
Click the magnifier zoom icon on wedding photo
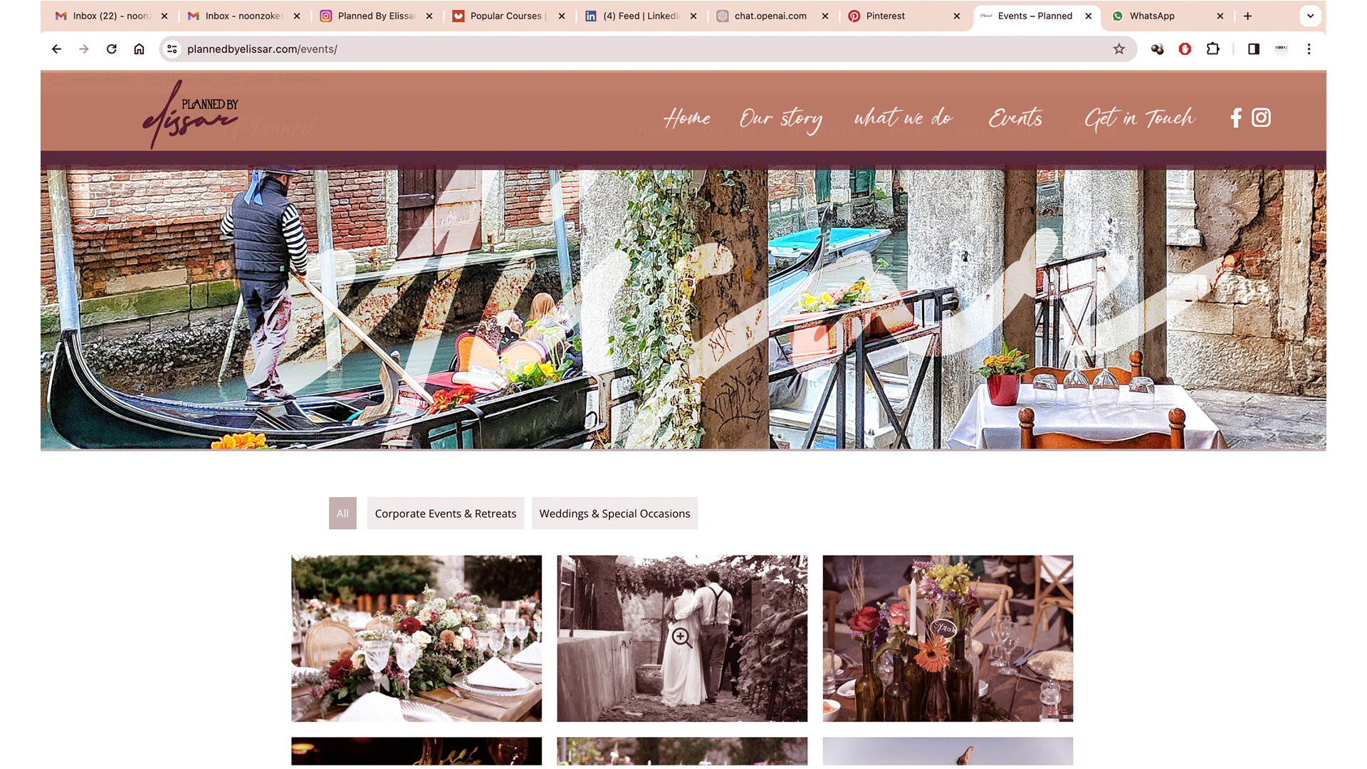681,637
